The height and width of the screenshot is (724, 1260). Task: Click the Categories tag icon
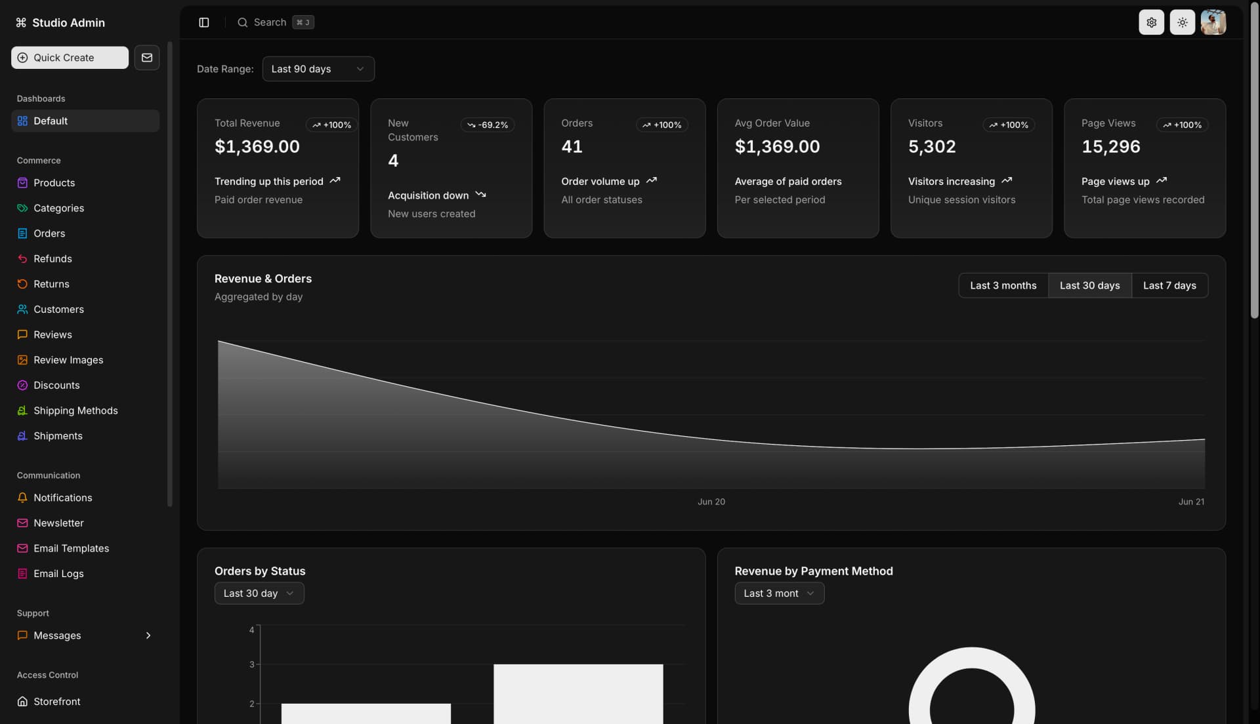click(x=22, y=208)
